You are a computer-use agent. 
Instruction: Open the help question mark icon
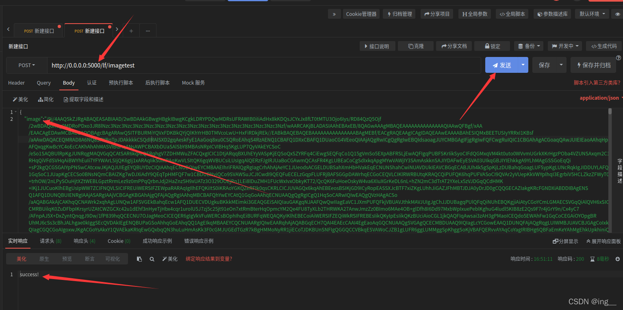[619, 58]
